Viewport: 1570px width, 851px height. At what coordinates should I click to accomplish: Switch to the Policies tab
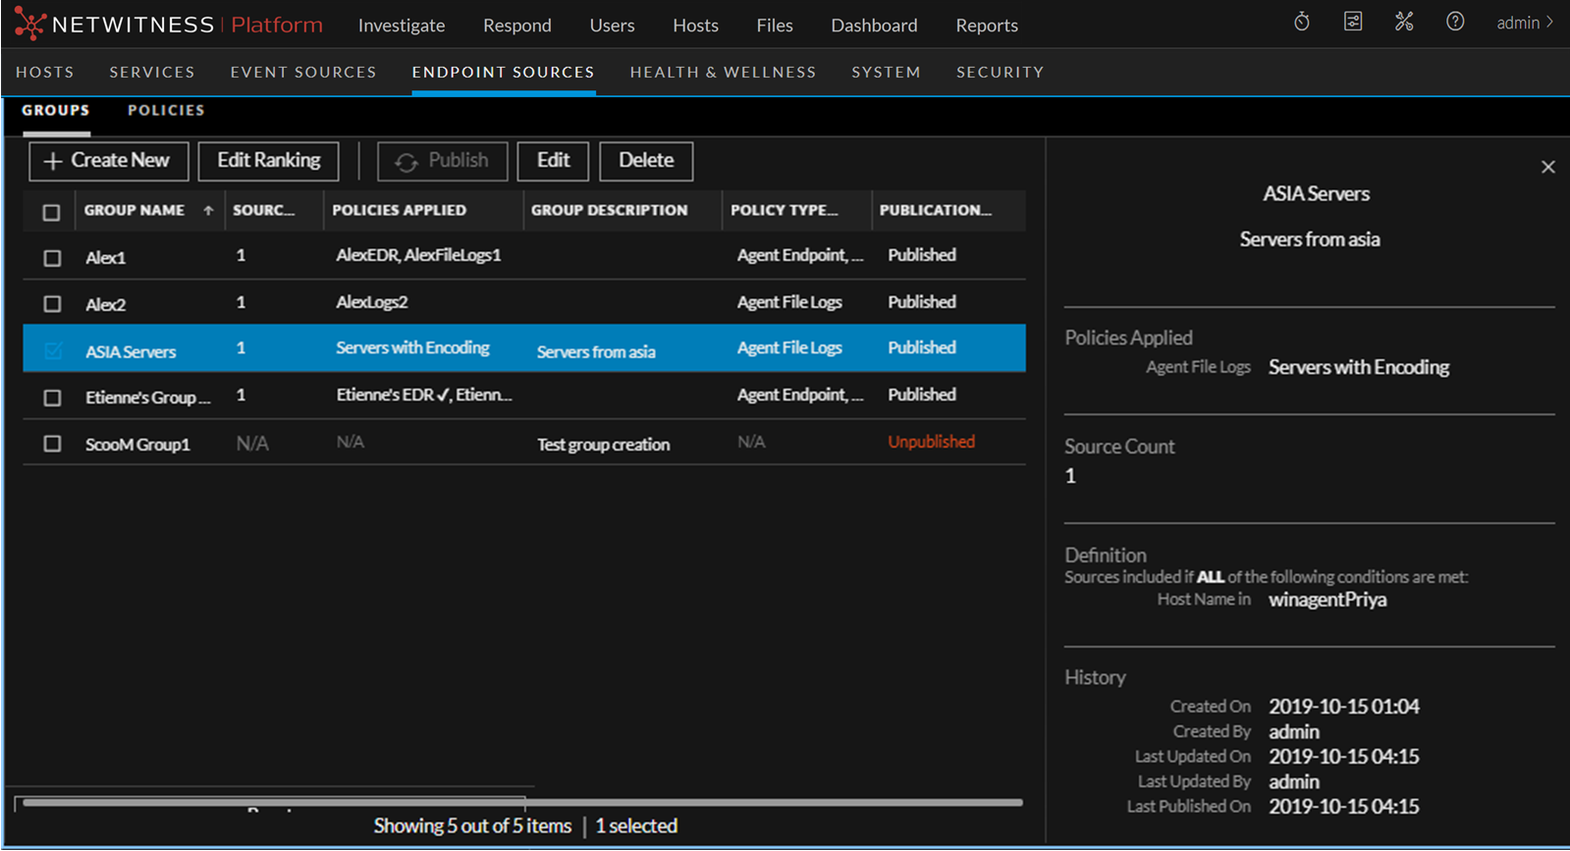(166, 110)
